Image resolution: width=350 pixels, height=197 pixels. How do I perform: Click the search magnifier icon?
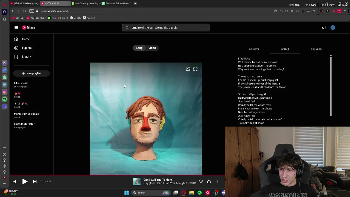(x=127, y=28)
